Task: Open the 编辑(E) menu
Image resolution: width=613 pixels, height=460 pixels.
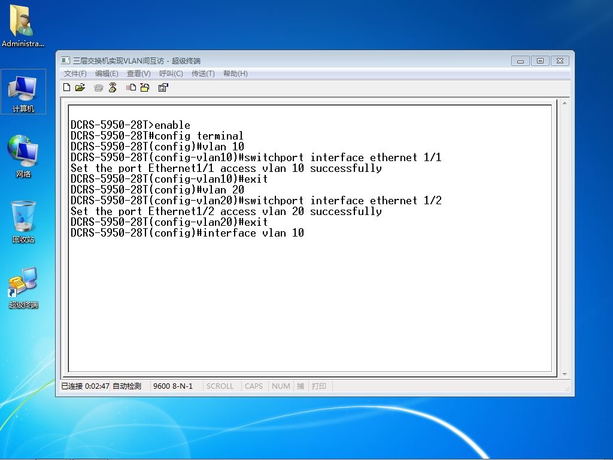Action: click(107, 74)
